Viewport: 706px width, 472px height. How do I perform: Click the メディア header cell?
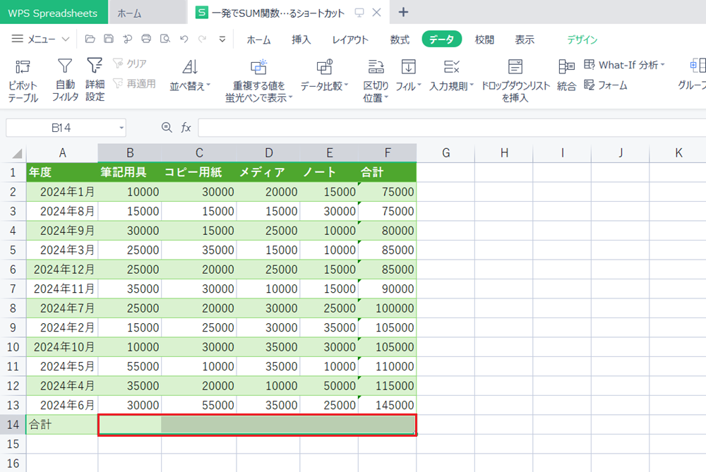268,172
